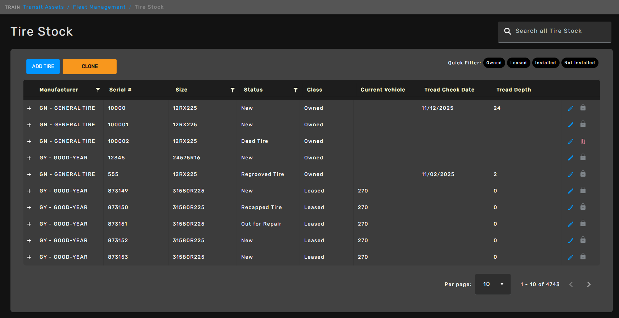Open the Size column filter funnel
Image resolution: width=619 pixels, height=318 pixels.
233,90
